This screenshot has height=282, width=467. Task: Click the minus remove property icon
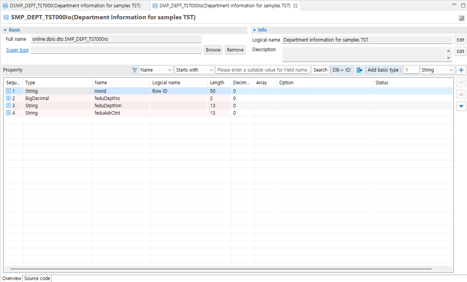(x=461, y=82)
